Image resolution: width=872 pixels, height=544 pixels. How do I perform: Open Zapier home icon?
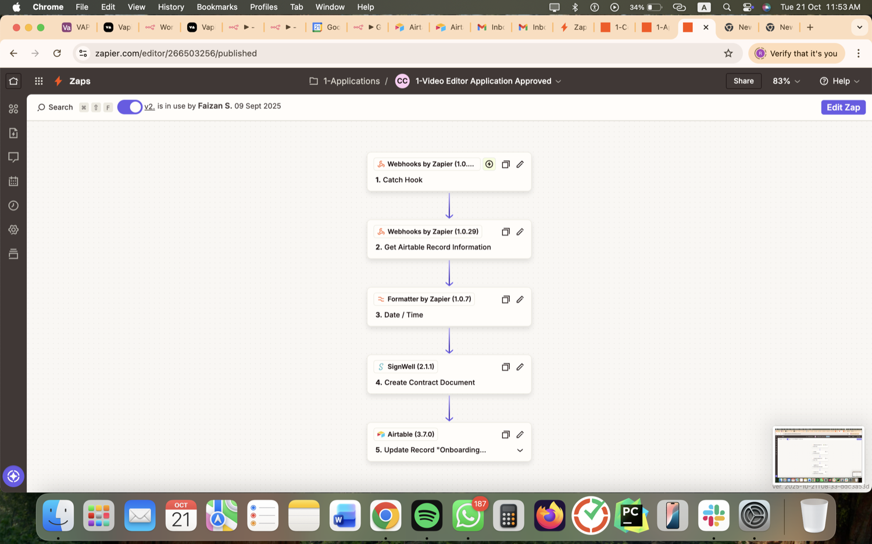pos(13,81)
